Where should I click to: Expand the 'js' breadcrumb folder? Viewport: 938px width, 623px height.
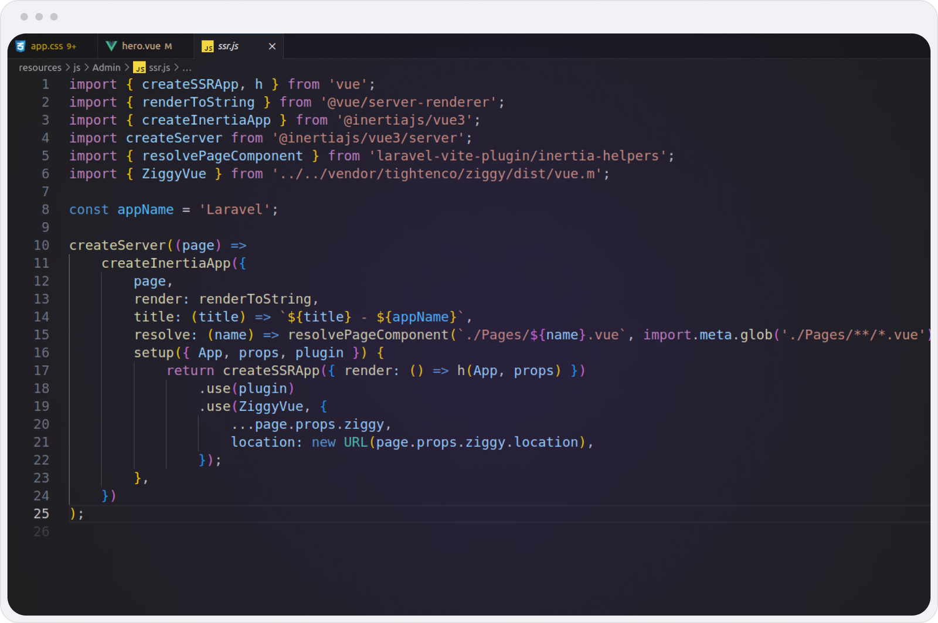tap(77, 68)
